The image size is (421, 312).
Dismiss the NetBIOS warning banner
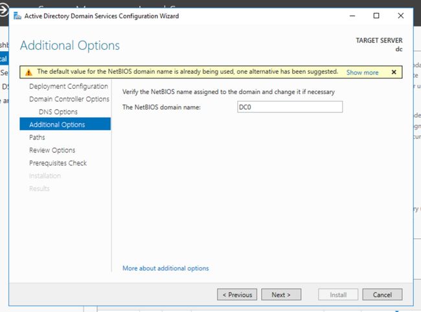click(x=394, y=72)
